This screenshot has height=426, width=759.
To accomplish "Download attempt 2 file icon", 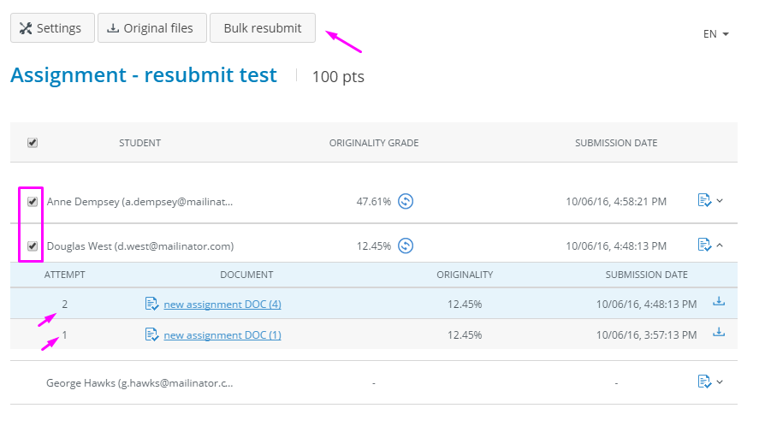I will [719, 302].
